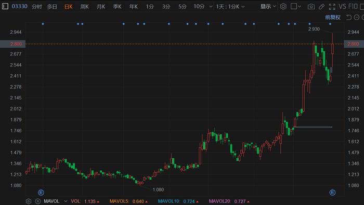
Task: Click the rightmost blue diamond event marker
Action: point(330,24)
